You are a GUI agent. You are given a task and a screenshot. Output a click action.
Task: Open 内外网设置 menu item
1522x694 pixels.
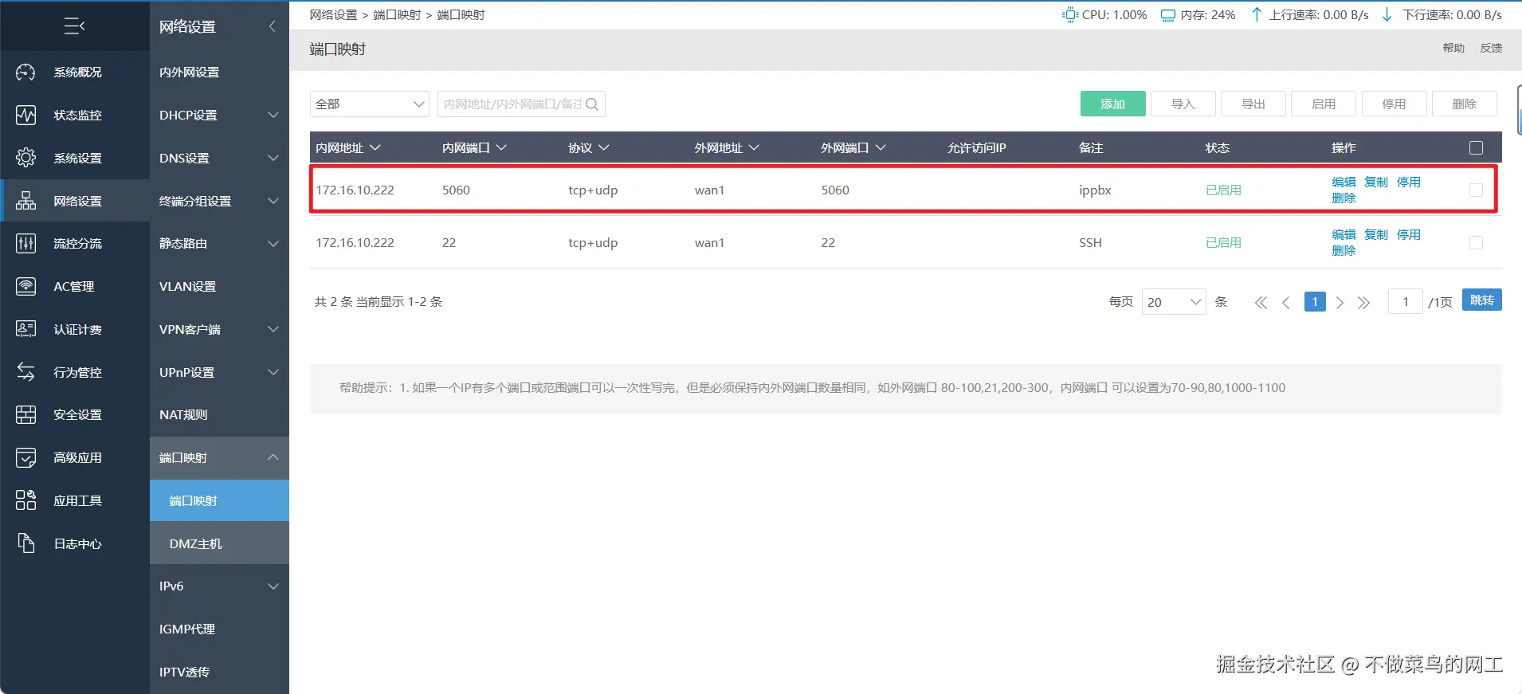(219, 73)
